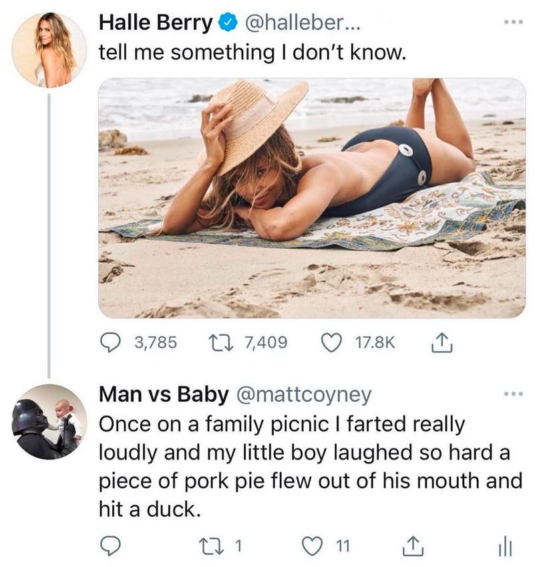553x567 pixels.
Task: Open Man vs Baby profile picture
Action: (x=49, y=421)
